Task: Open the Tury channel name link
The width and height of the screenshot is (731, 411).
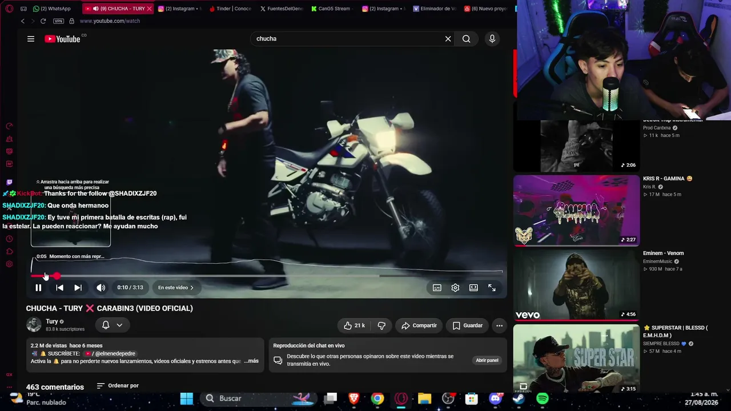Action: (x=52, y=321)
